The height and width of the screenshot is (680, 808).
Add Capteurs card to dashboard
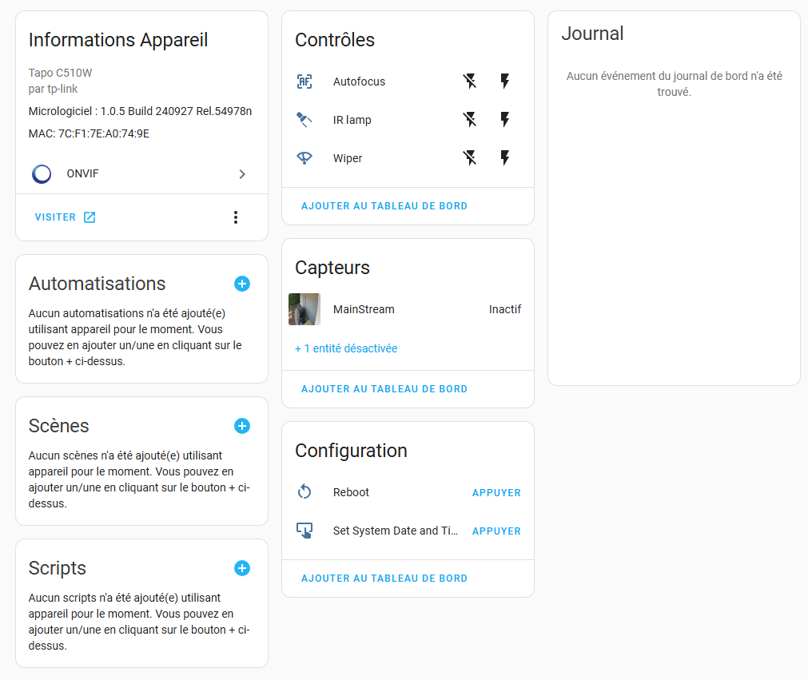pos(384,389)
